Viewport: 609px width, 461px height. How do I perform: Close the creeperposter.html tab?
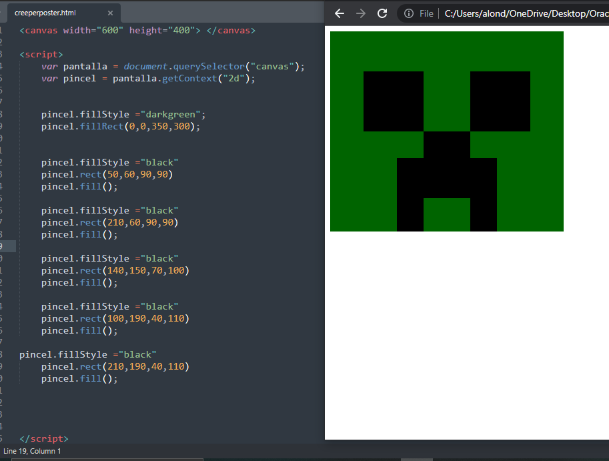coord(110,13)
